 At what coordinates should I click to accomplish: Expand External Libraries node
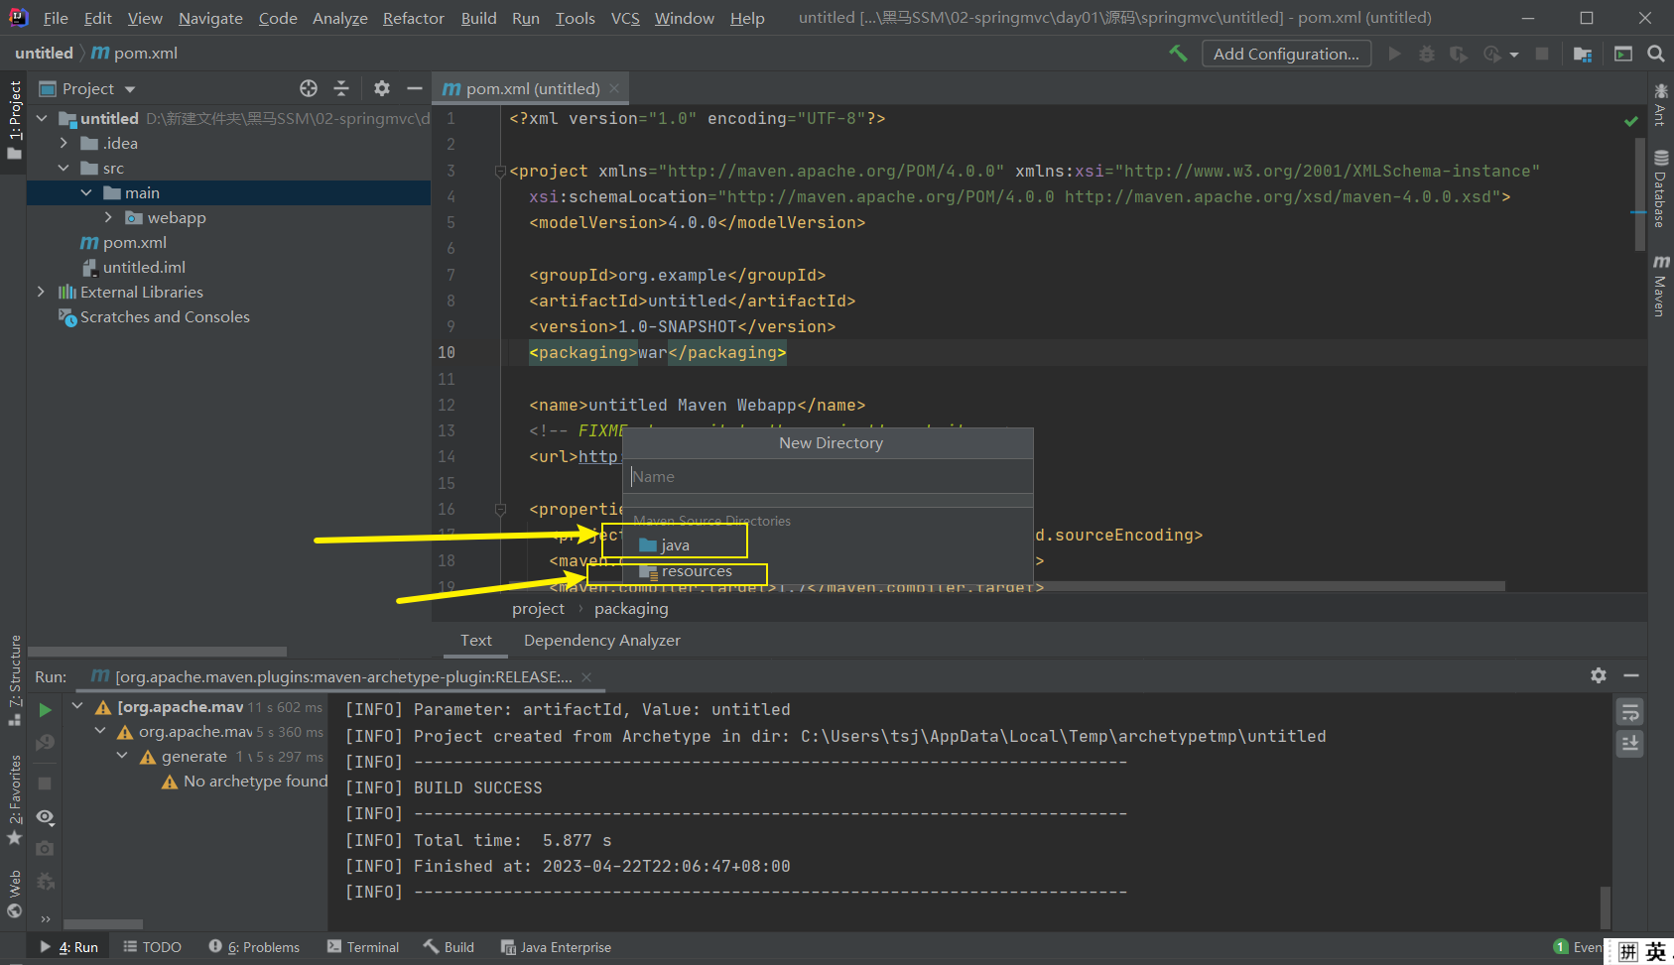[41, 292]
